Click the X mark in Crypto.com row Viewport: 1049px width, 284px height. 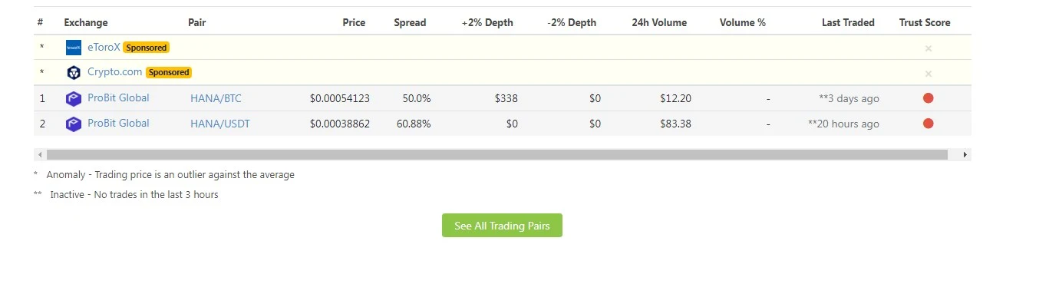click(928, 74)
